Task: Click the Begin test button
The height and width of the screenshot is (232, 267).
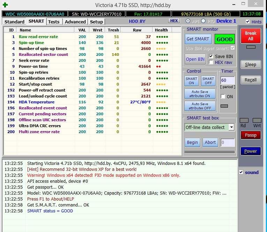Action: point(192,142)
